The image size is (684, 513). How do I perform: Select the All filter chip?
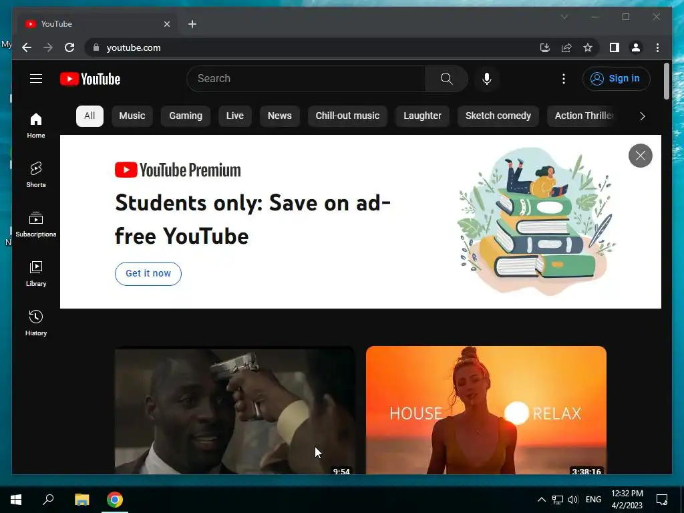[90, 116]
